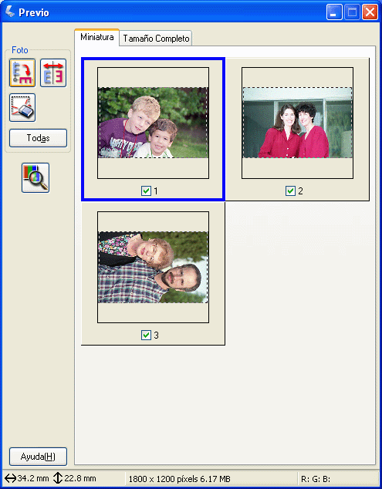Click the scanner icon in title bar
The width and height of the screenshot is (382, 489).
10,12
